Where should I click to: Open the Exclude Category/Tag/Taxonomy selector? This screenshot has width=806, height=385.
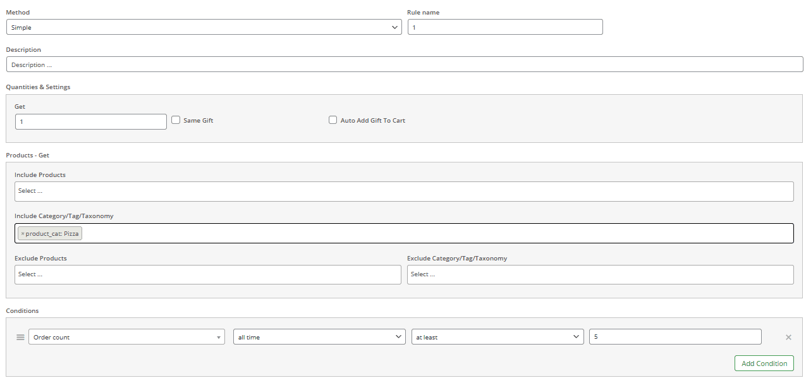(600, 275)
